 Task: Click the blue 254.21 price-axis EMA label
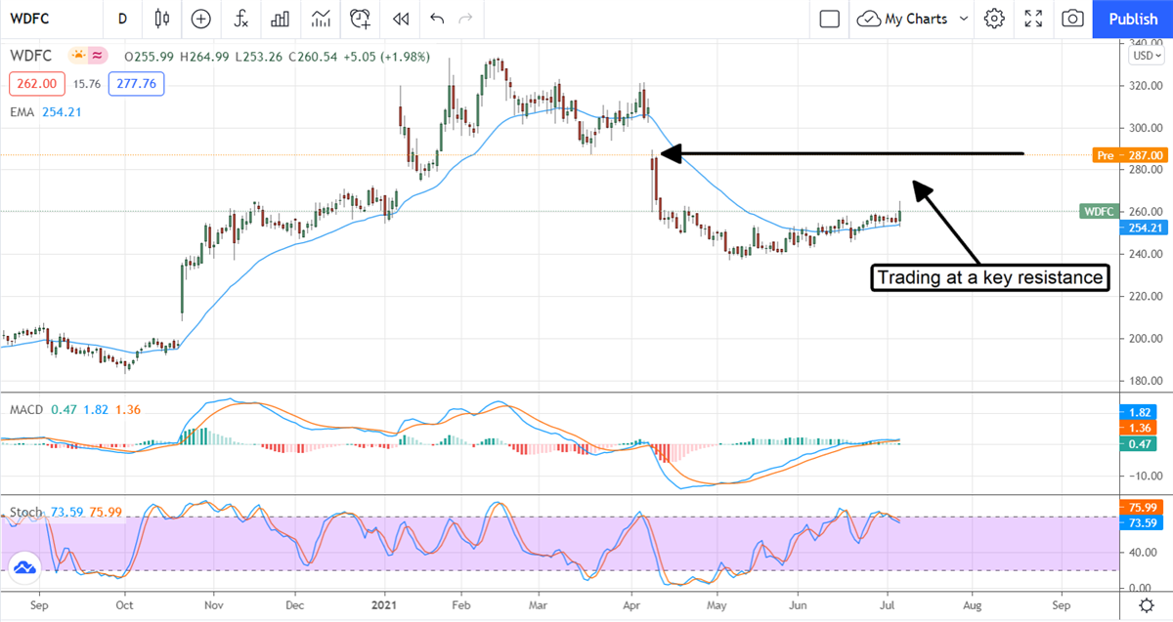tap(1143, 228)
